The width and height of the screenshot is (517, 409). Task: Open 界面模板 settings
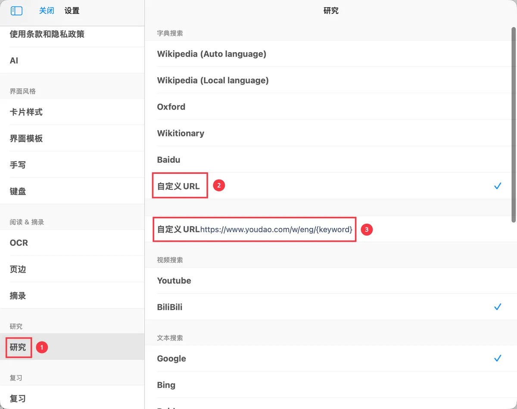coord(72,138)
